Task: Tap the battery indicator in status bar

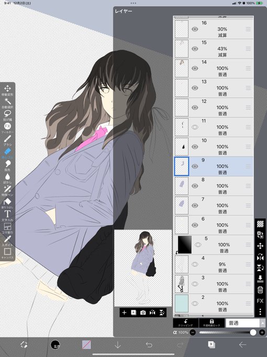Action: pyautogui.click(x=259, y=3)
